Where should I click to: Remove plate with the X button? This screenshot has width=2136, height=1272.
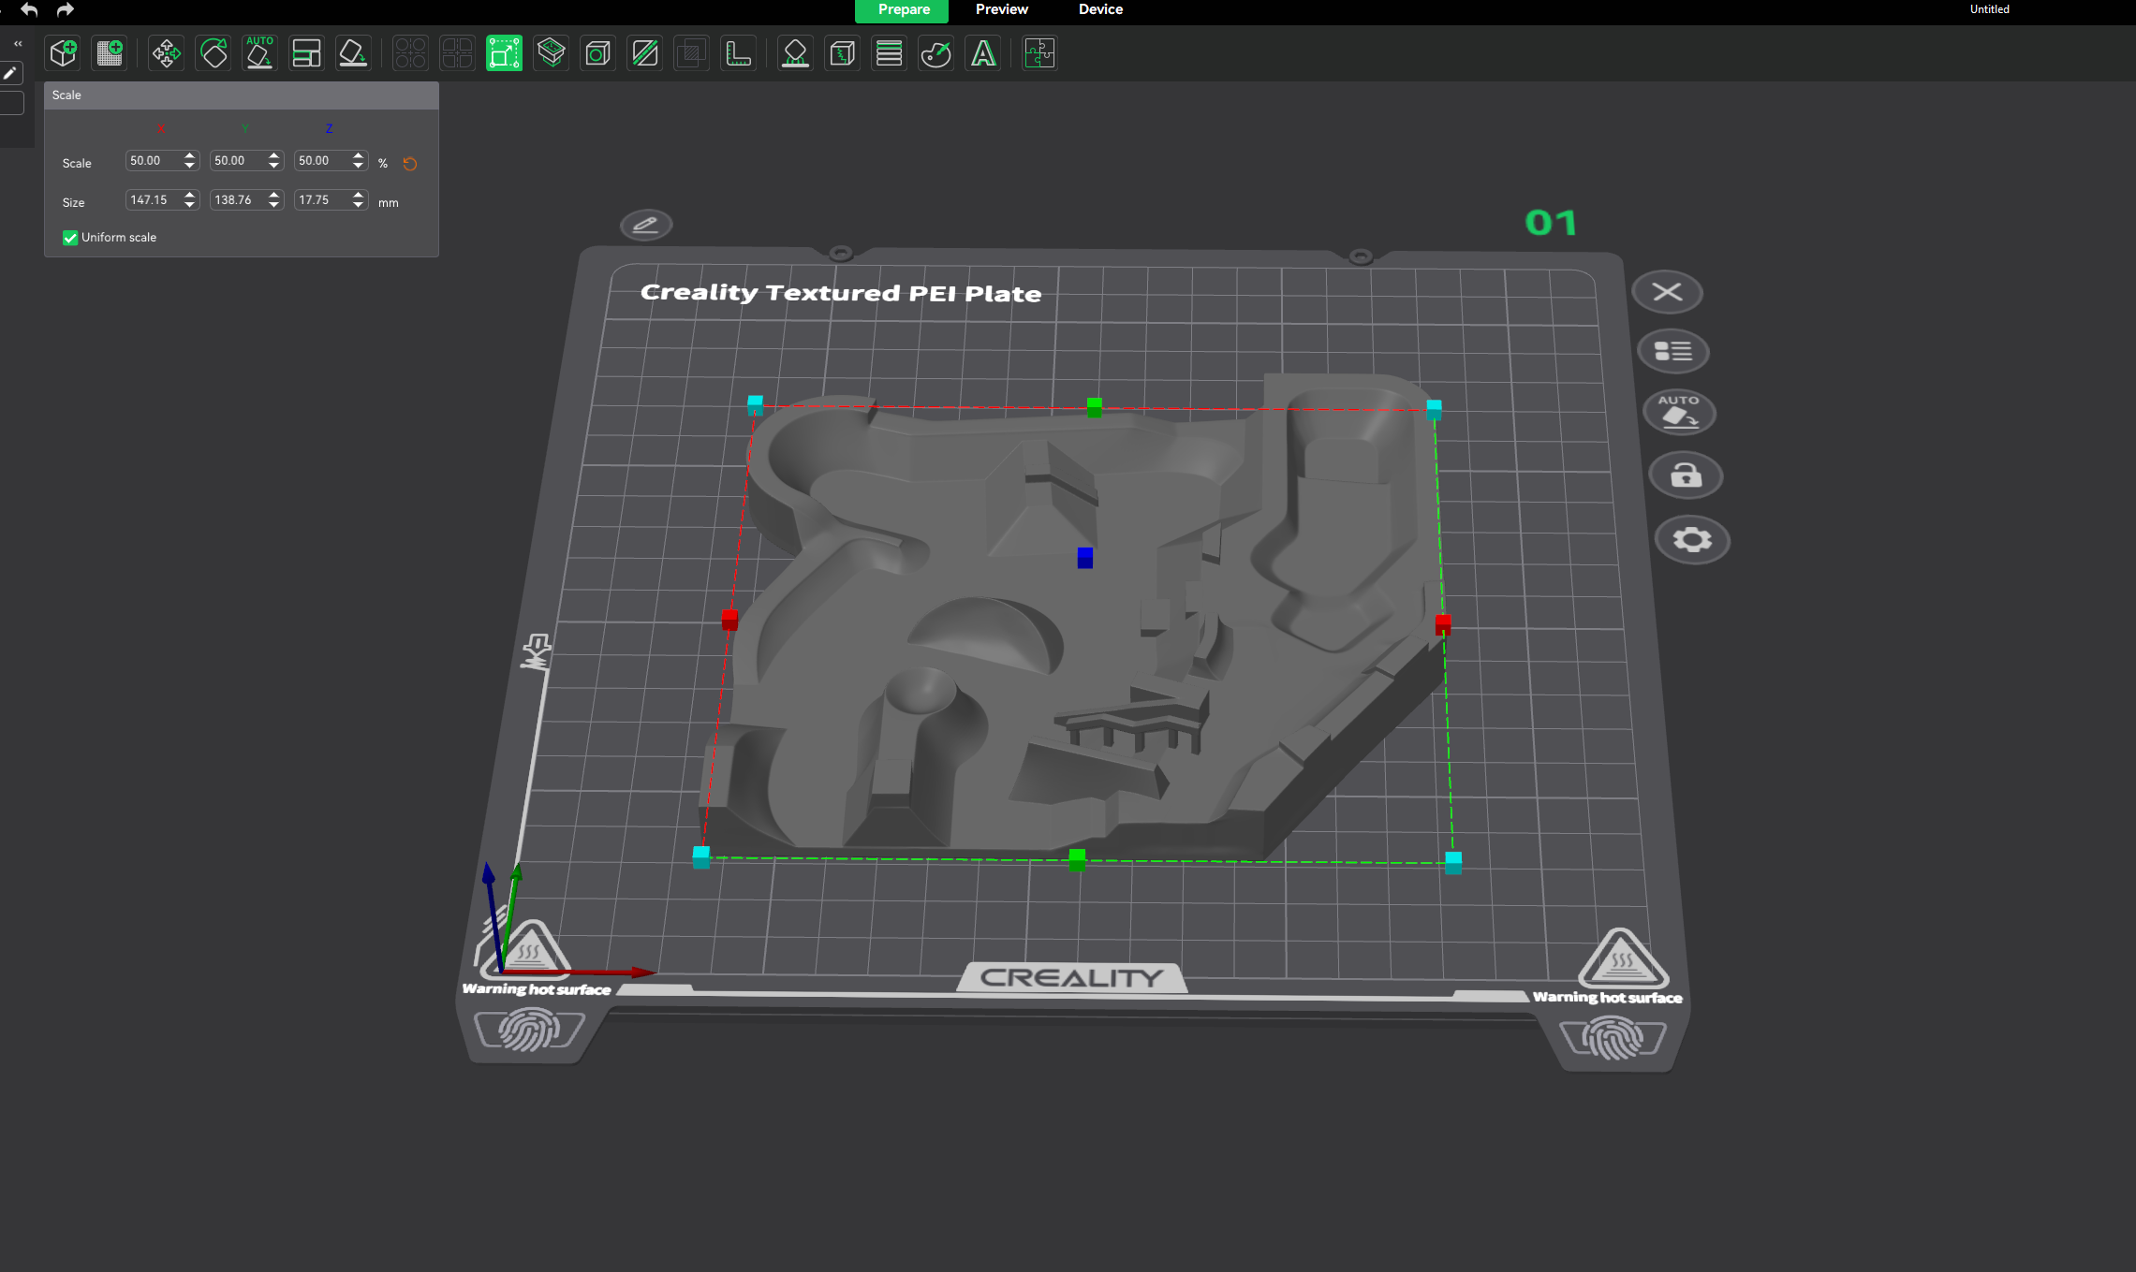[1667, 292]
